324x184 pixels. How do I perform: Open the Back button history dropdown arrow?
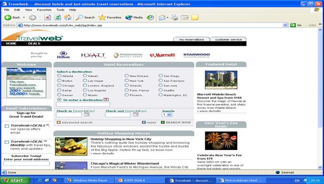(x=24, y=18)
